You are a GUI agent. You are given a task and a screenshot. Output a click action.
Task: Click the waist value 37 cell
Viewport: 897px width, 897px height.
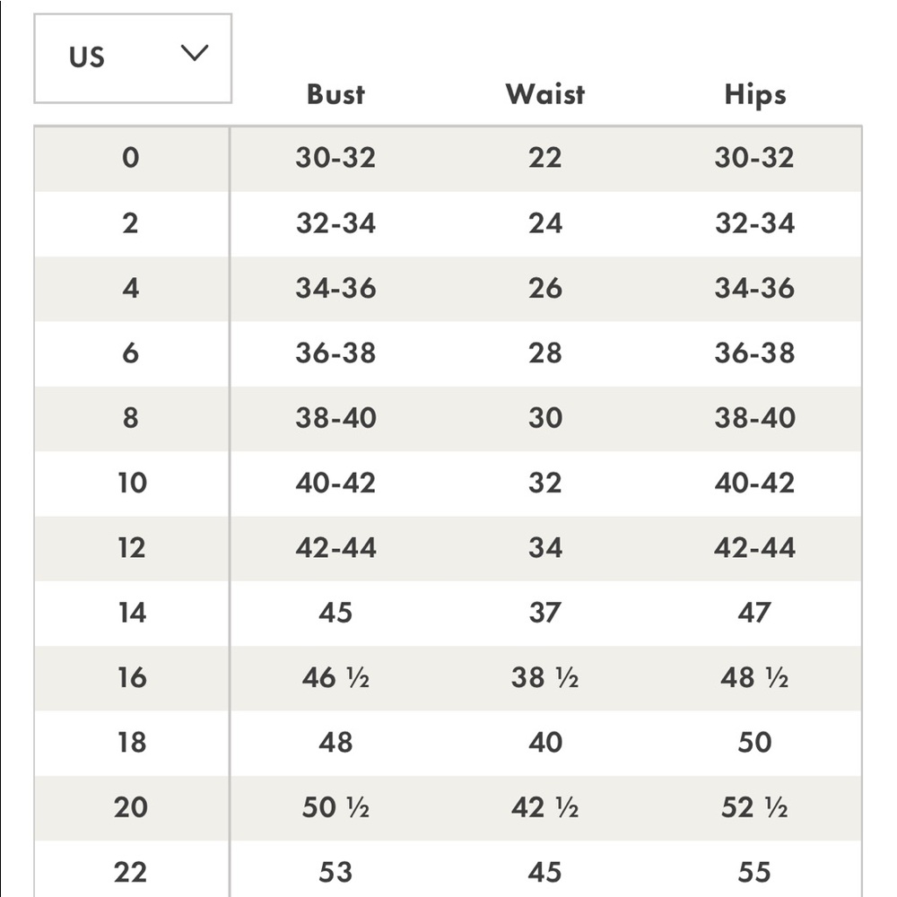point(544,613)
